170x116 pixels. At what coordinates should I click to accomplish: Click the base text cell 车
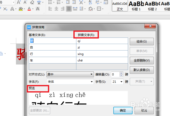coord(53,60)
